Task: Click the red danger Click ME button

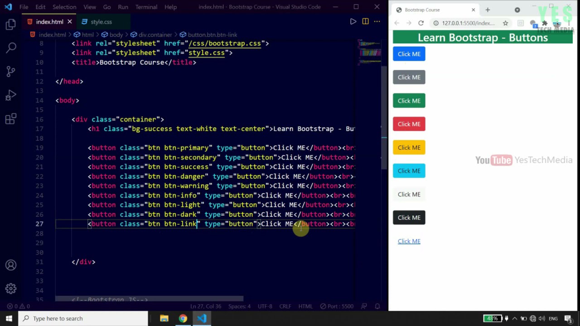Action: point(409,124)
